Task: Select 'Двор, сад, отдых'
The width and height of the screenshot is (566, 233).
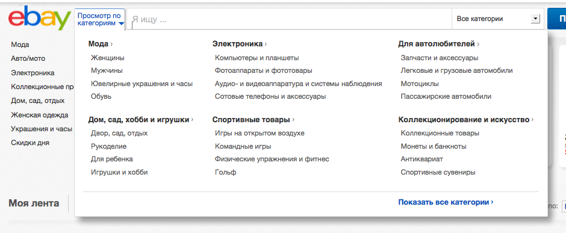Action: (x=119, y=134)
